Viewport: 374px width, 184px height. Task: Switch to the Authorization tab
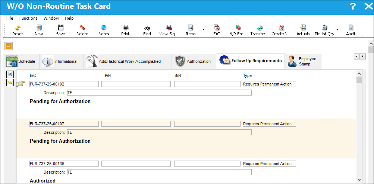(x=193, y=61)
